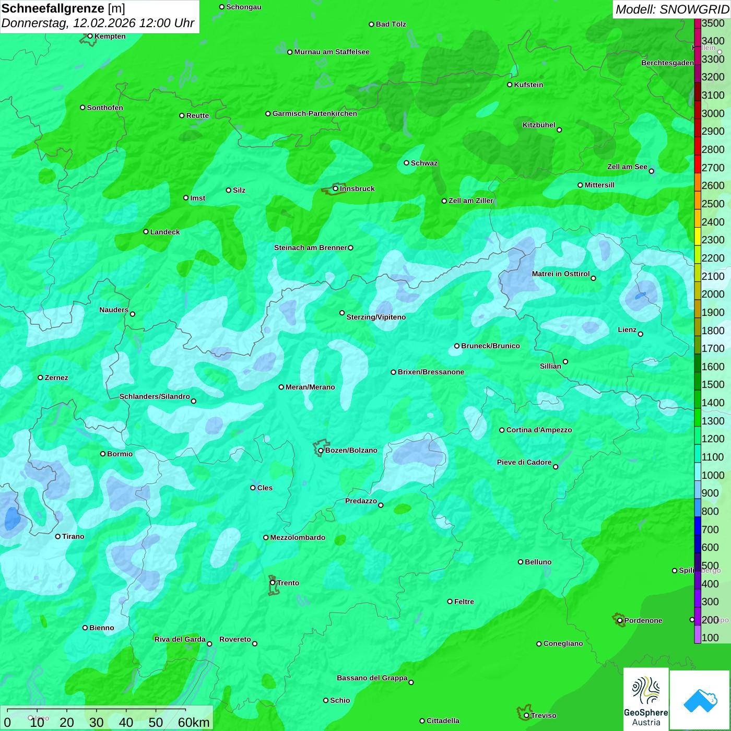This screenshot has height=731, width=731.
Task: Click the Bozen/Bolzano city marker
Action: (321, 450)
